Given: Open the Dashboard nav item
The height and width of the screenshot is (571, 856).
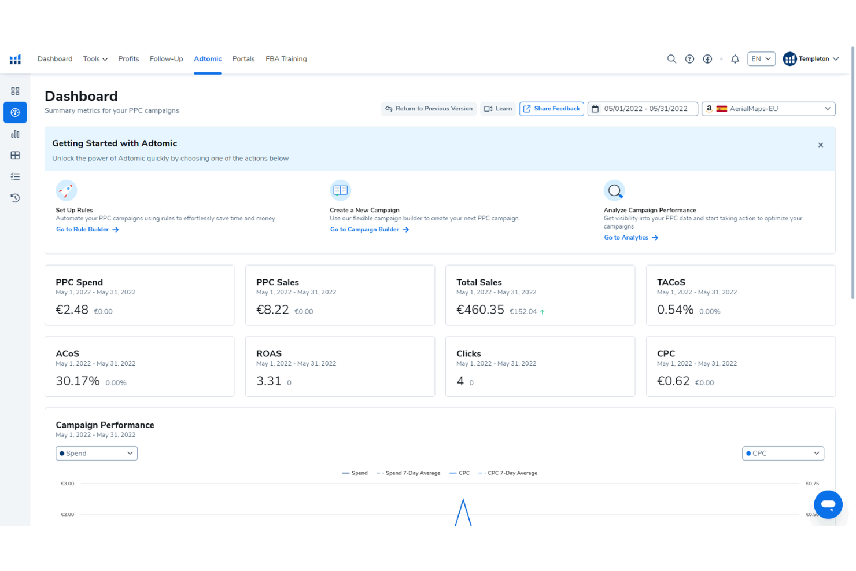Looking at the screenshot, I should click(x=55, y=59).
